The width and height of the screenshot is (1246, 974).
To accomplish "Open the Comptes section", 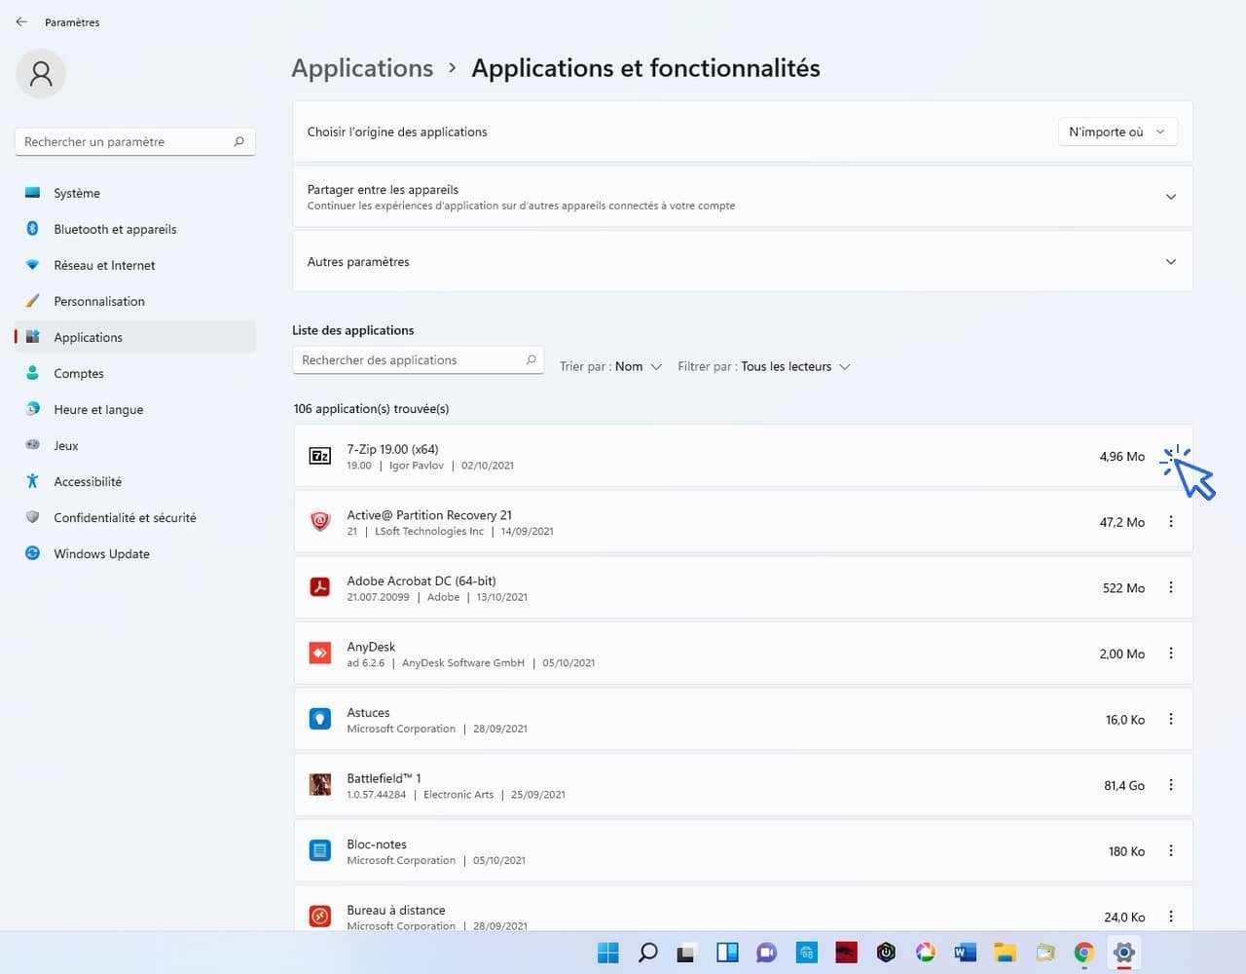I will coord(135,373).
